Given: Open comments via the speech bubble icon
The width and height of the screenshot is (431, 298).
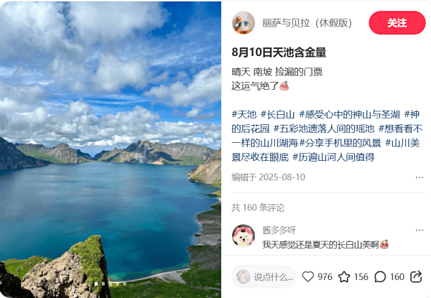Looking at the screenshot, I should 380,276.
